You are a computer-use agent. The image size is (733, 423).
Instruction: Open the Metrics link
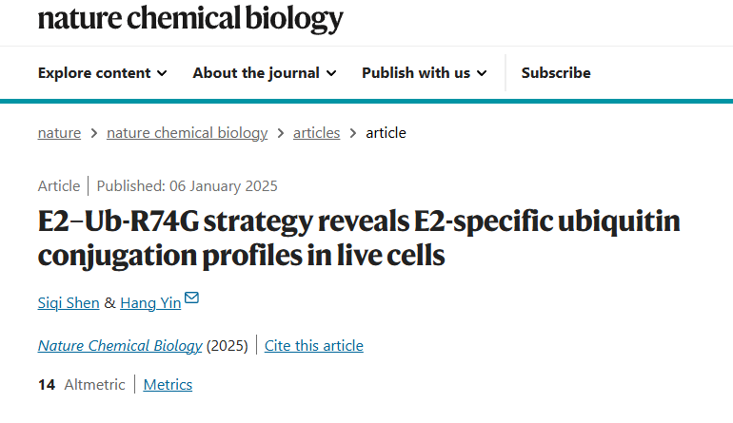coord(168,385)
